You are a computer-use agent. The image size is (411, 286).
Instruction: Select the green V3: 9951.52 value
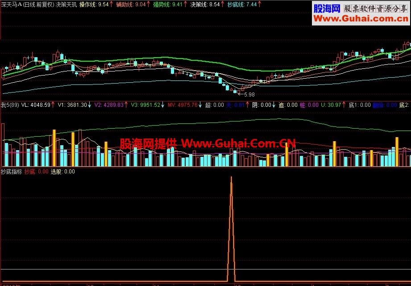(x=145, y=105)
